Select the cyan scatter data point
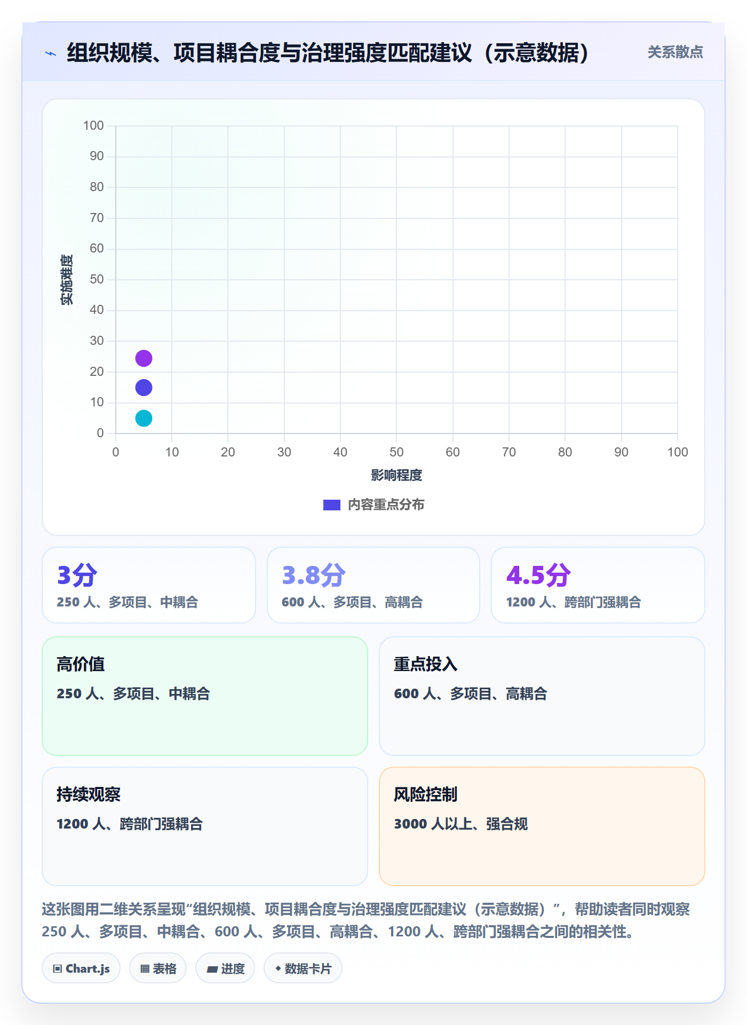The image size is (747, 1025). (144, 418)
